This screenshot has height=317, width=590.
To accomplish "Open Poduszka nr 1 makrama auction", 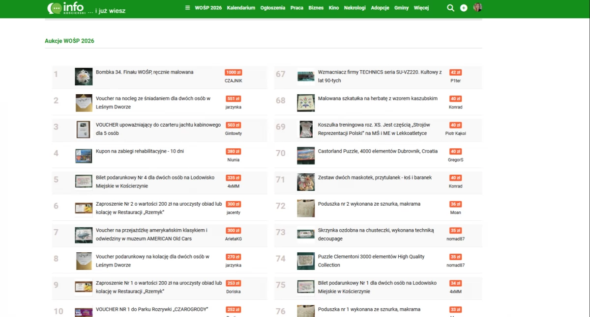I will point(369,309).
